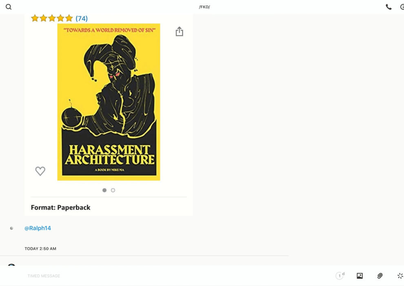Toggle the 1d timed message timer
Image resolution: width=404 pixels, height=286 pixels.
[x=340, y=276]
